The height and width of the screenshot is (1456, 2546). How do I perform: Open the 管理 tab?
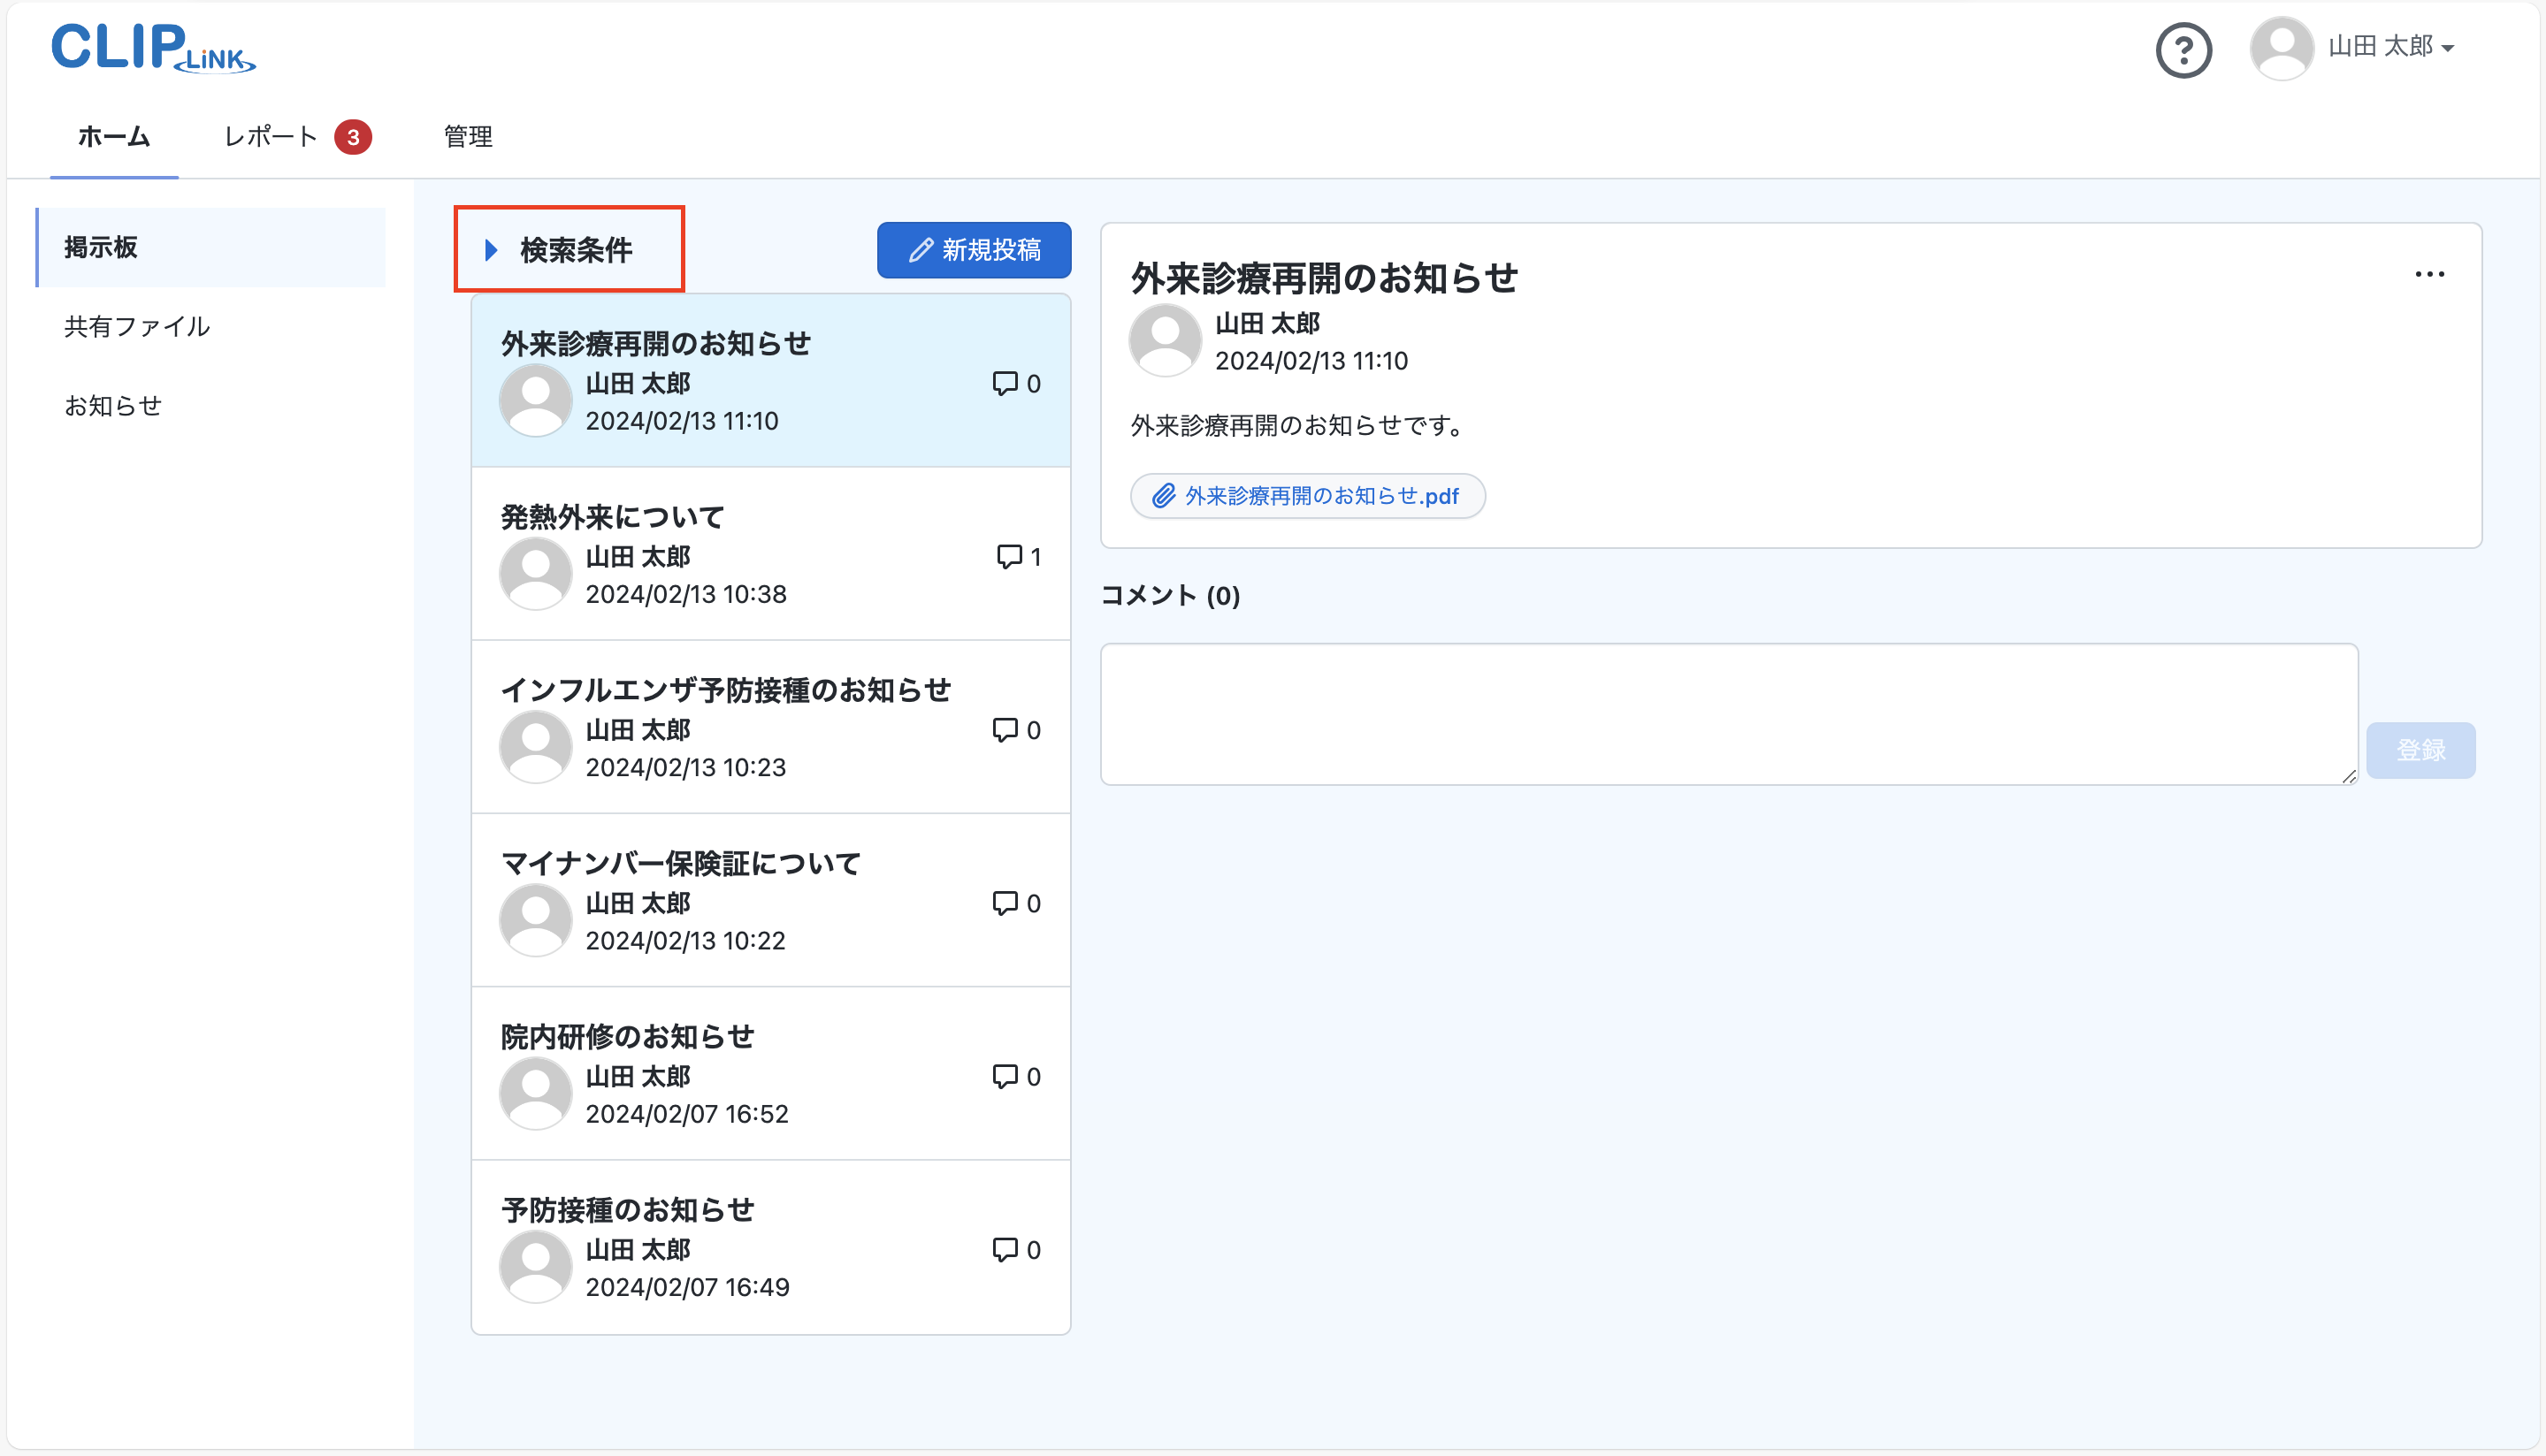pyautogui.click(x=468, y=137)
